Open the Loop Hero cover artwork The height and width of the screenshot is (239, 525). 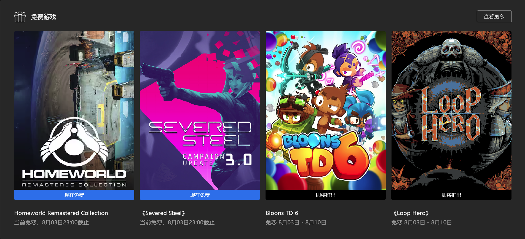(451, 110)
